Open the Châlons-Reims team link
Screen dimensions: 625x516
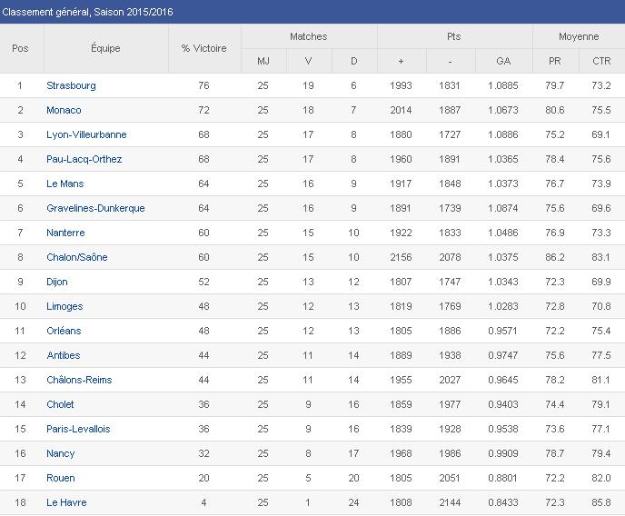tap(79, 380)
